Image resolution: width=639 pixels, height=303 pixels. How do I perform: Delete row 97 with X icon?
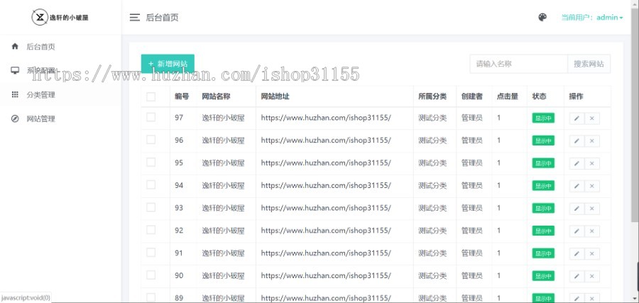(x=592, y=119)
